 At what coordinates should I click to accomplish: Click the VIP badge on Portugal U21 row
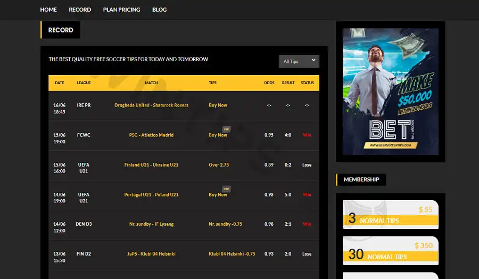(x=226, y=189)
